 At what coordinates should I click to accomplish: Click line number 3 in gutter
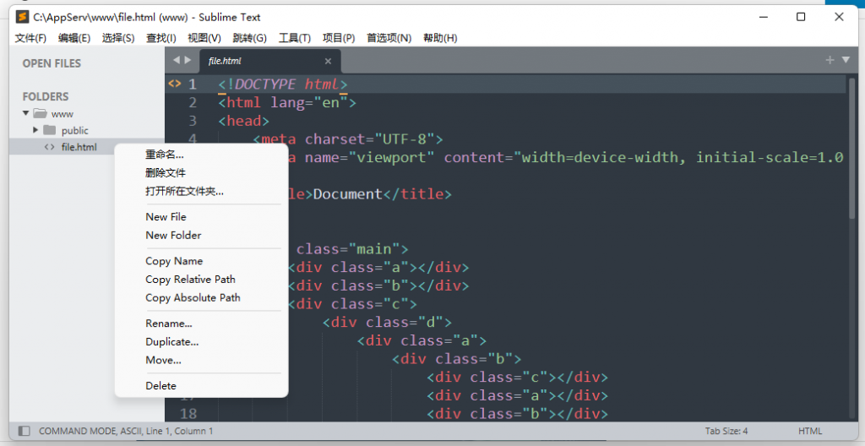click(192, 121)
